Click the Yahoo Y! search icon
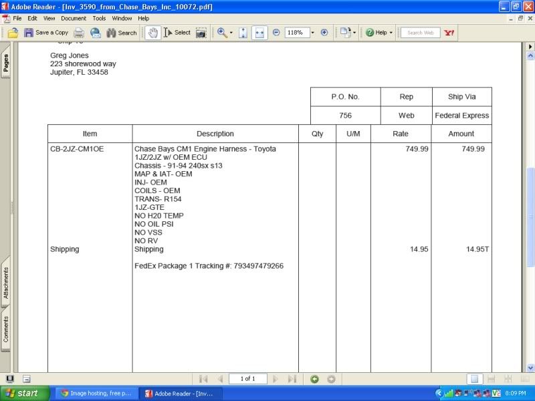 coord(449,33)
